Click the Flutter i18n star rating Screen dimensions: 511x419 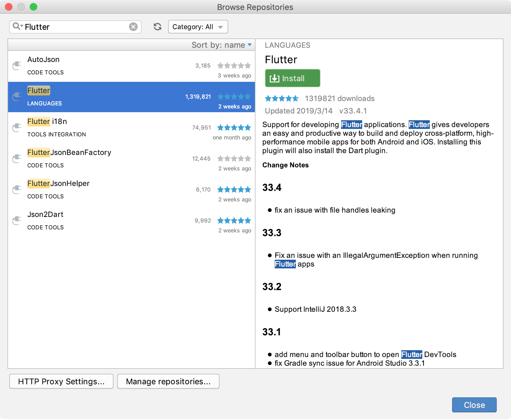234,127
